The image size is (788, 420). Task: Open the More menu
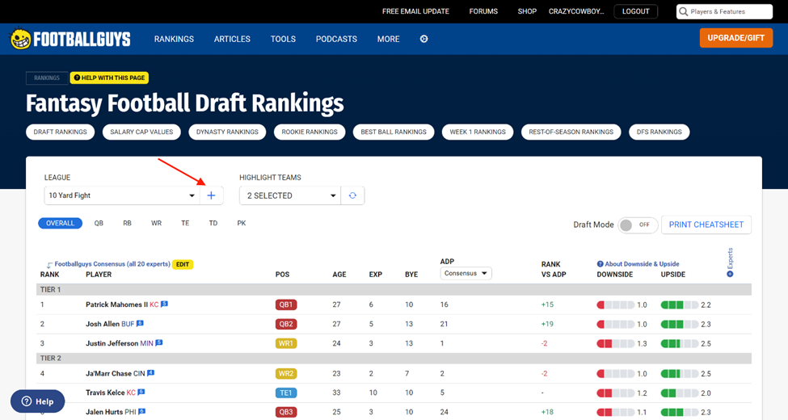click(x=389, y=39)
